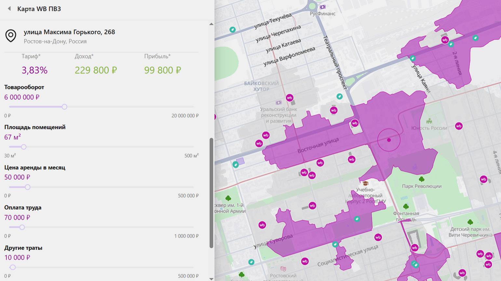Click teal marker inside purple zone near РостГМУ
This screenshot has width=501, height=281.
357,219
